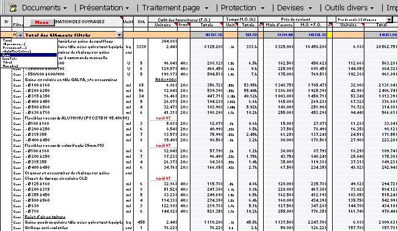This screenshot has width=398, height=231.
Task: Select the 53.95h cell in Temps Totale column
Action: (x=248, y=85)
